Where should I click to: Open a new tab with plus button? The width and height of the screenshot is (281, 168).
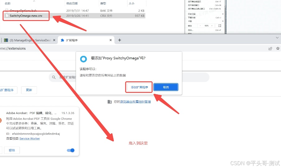click(120, 40)
